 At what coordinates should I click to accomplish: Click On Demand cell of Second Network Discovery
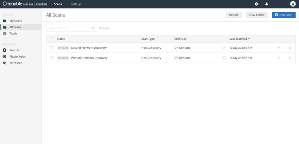(182, 48)
